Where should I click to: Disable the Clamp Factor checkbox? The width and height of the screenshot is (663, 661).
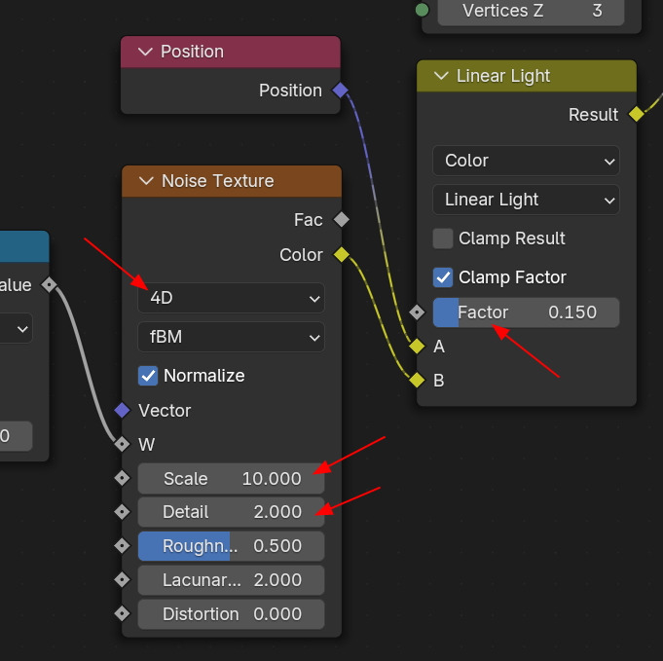click(443, 277)
